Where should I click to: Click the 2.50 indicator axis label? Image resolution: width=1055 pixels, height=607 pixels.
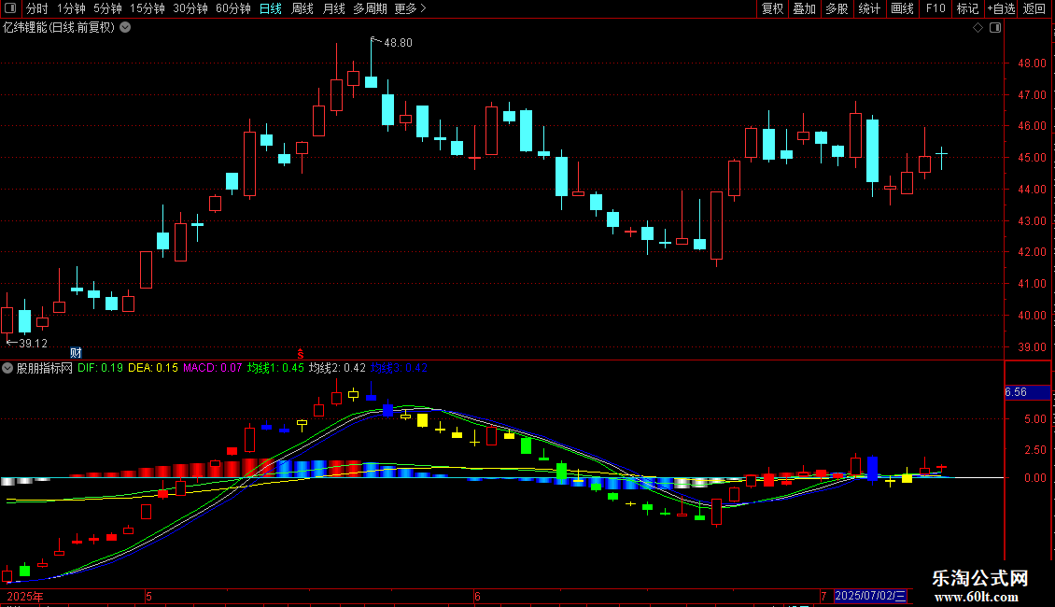coord(1034,449)
